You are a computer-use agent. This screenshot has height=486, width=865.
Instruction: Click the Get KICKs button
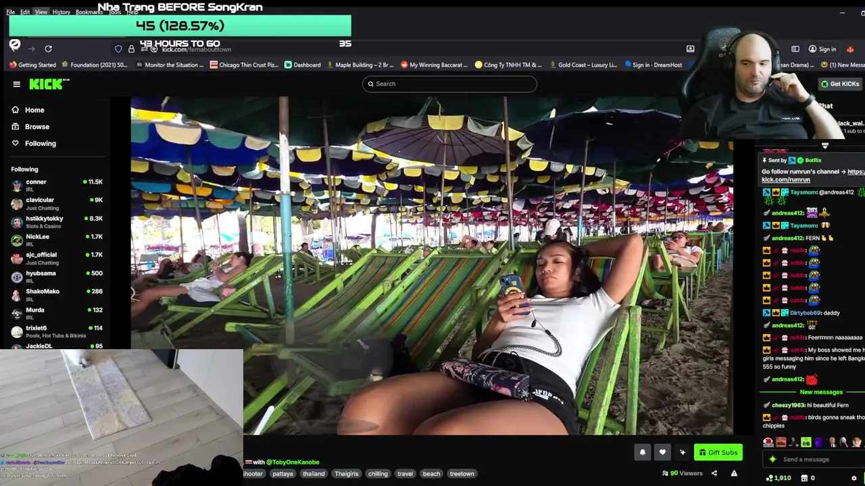[x=840, y=84]
